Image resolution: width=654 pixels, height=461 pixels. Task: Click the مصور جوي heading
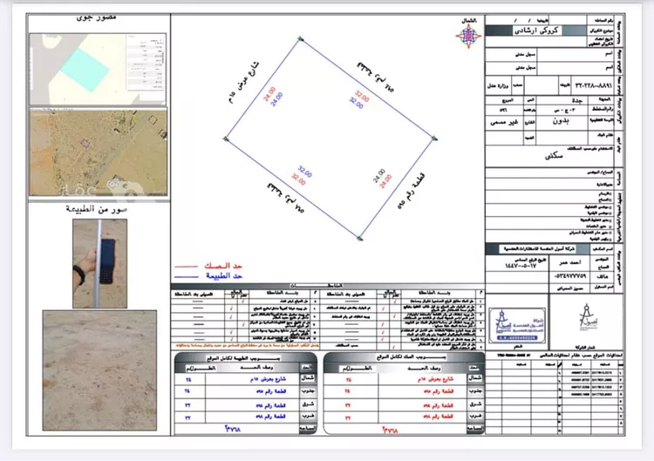point(97,18)
